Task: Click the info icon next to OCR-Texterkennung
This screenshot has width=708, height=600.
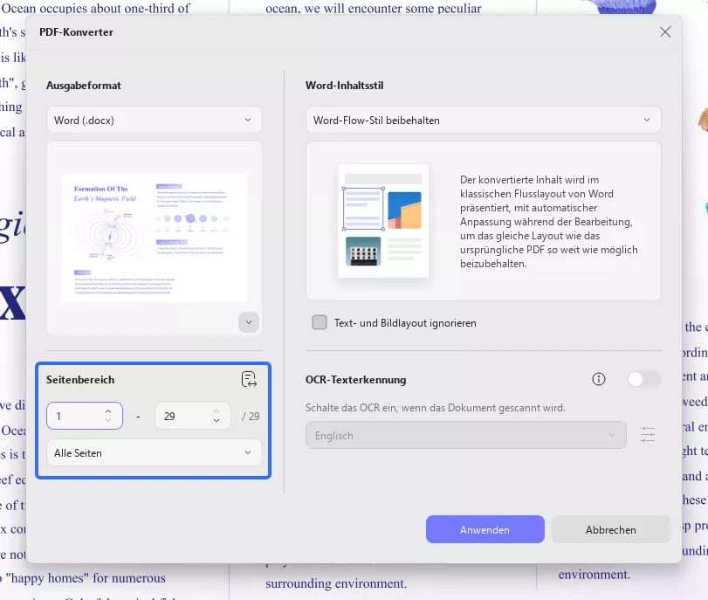Action: 599,379
